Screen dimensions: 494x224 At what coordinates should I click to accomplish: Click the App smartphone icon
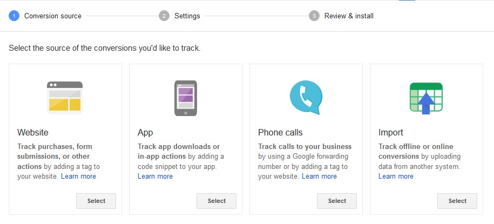click(186, 98)
